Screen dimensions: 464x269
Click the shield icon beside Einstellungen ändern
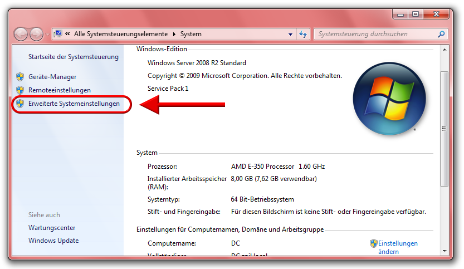pos(373,243)
